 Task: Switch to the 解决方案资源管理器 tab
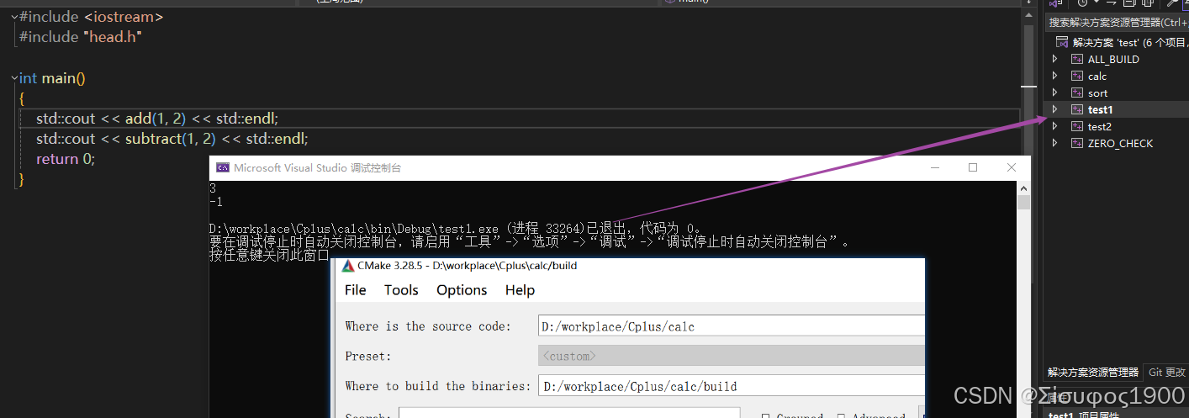coord(1092,373)
